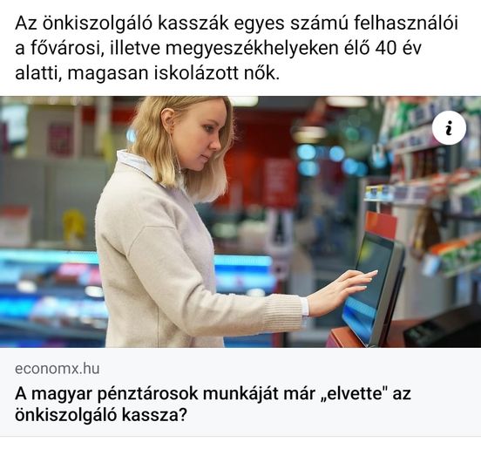Click the post text line mentioning "40 év"

pyautogui.click(x=218, y=48)
